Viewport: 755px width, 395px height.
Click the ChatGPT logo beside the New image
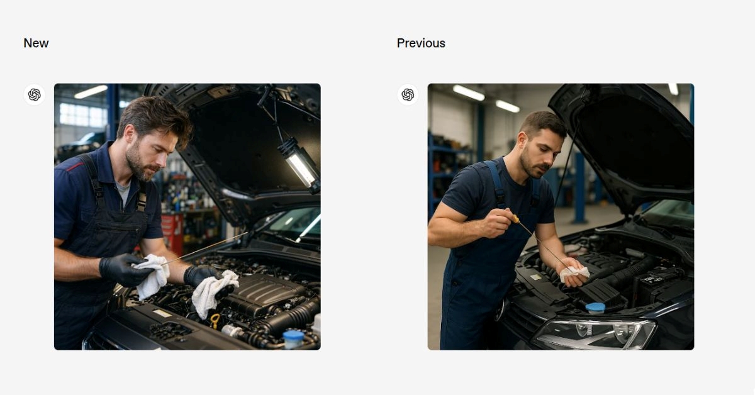[x=35, y=95]
